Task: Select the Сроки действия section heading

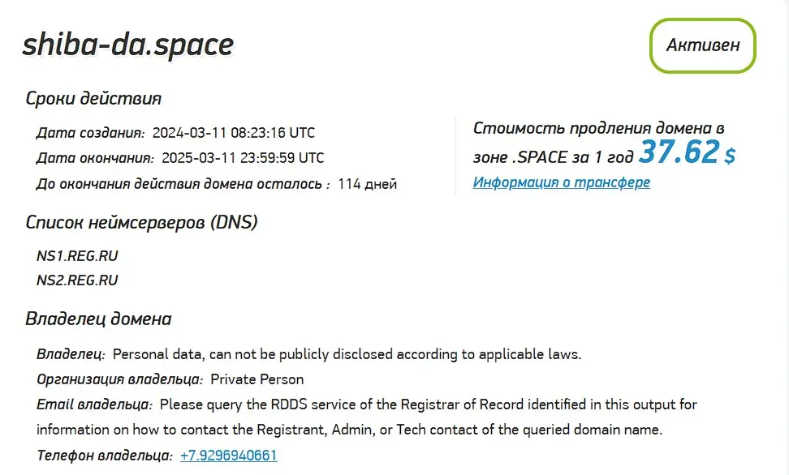Action: 94,98
